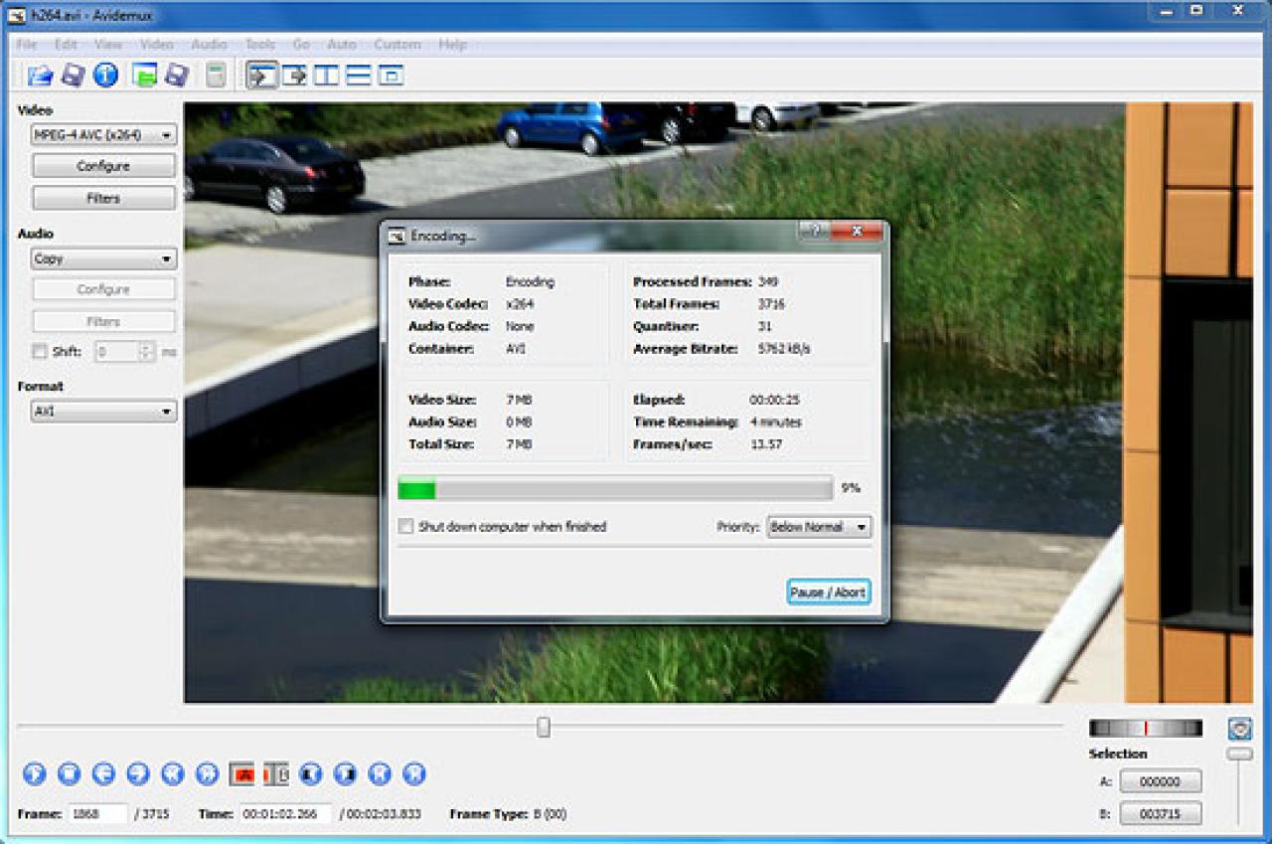Open the calculator toolbar icon
This screenshot has width=1272, height=844.
pyautogui.click(x=216, y=76)
